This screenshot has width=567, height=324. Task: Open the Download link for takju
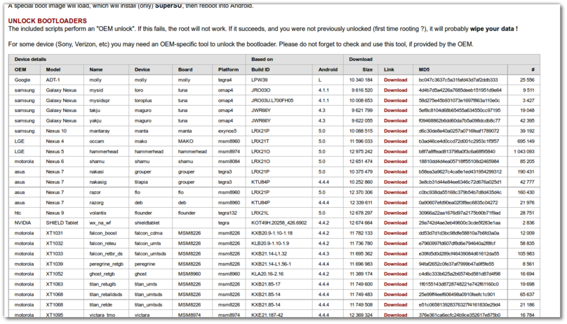click(x=395, y=111)
